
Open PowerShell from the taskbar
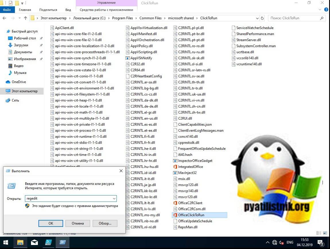(48, 243)
